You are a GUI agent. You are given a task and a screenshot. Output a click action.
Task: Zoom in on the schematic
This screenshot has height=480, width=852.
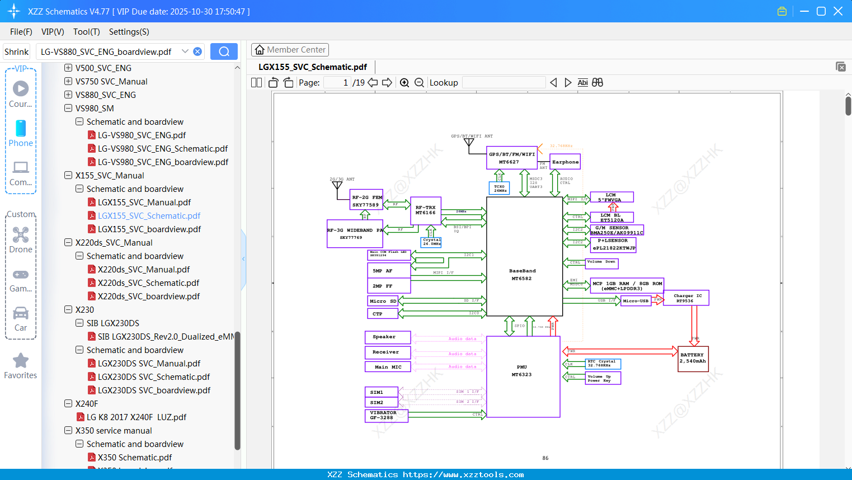point(404,82)
